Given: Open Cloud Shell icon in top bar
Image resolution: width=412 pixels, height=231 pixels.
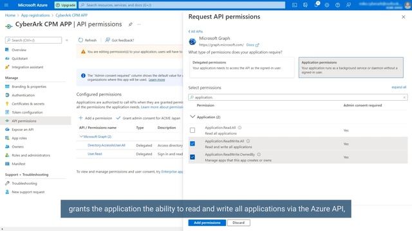Looking at the screenshot, I should click(x=295, y=5).
